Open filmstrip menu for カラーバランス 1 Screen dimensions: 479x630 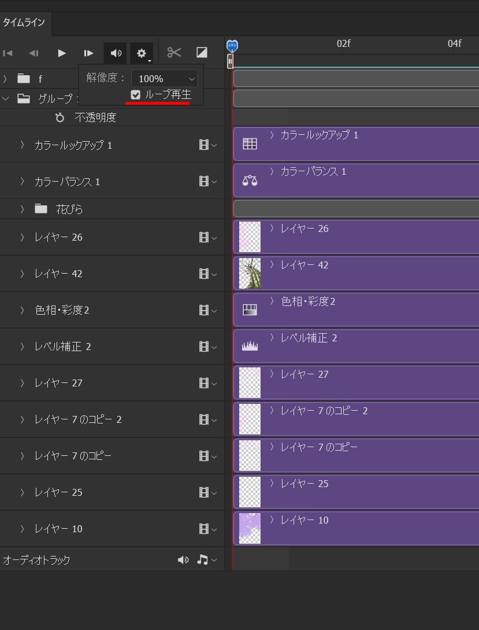tap(208, 181)
